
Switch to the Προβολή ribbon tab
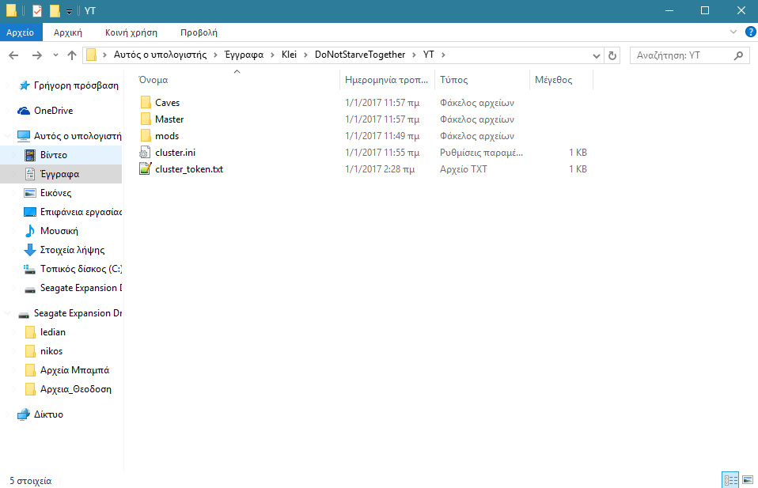pos(199,32)
